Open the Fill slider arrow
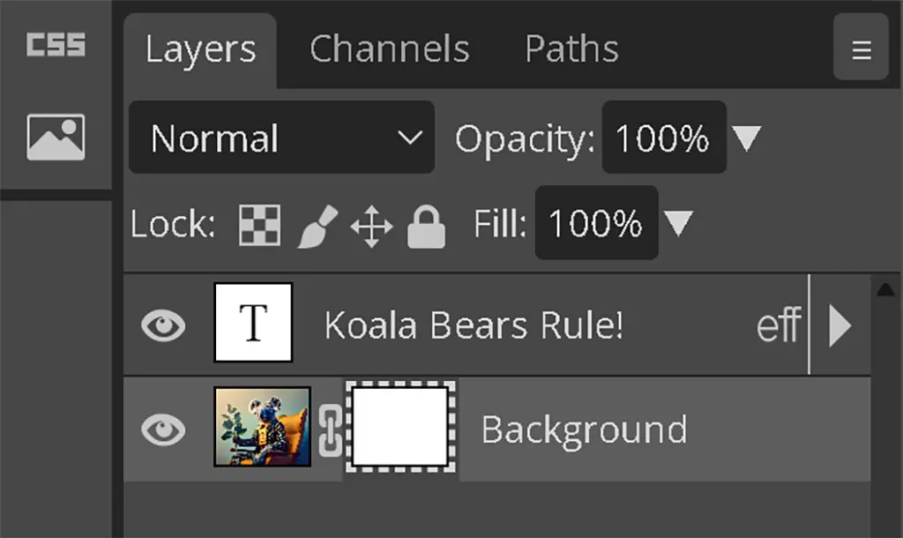 tap(678, 223)
